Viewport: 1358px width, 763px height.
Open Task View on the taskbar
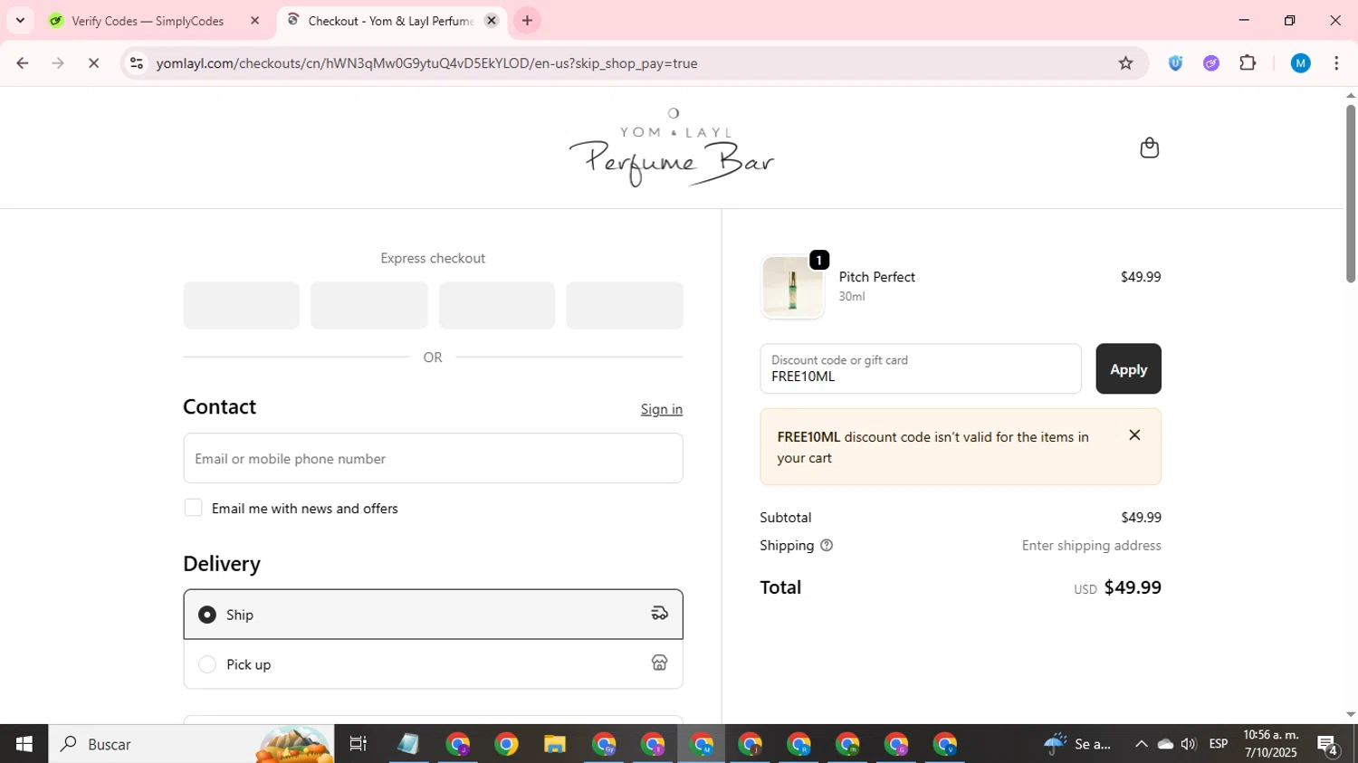coord(358,744)
